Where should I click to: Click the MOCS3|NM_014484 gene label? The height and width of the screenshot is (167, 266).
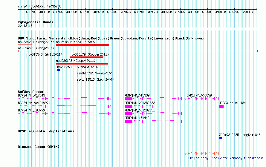(232, 103)
